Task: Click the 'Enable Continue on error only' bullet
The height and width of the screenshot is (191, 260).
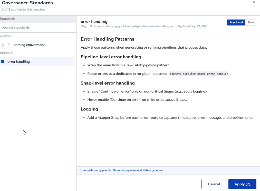Action: (x=147, y=91)
